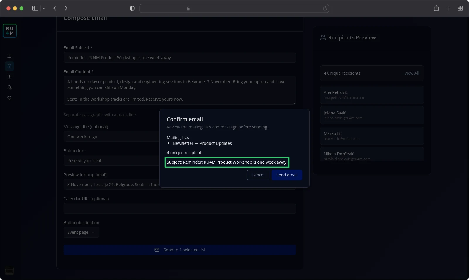Select recipient Marko Ilić card
The width and height of the screenshot is (469, 280).
[x=372, y=136]
